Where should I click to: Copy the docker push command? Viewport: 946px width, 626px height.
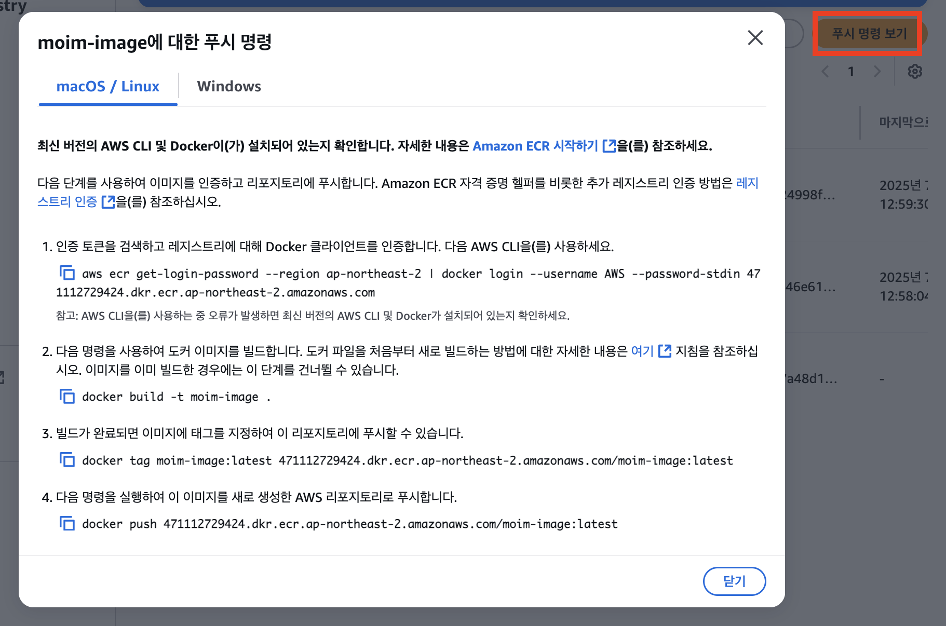click(x=67, y=523)
